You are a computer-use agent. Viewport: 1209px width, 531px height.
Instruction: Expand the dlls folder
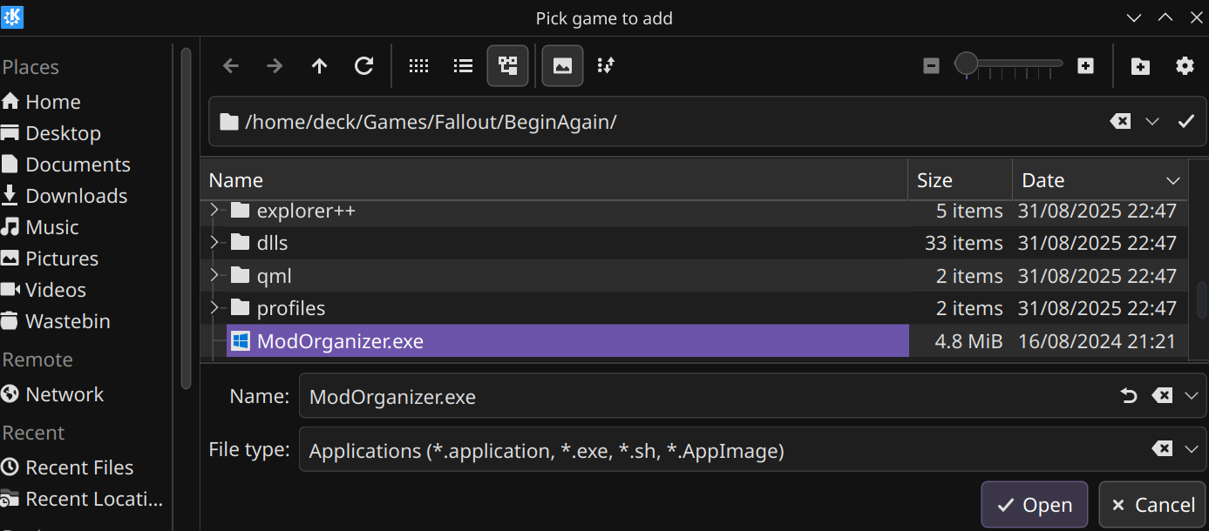(215, 244)
